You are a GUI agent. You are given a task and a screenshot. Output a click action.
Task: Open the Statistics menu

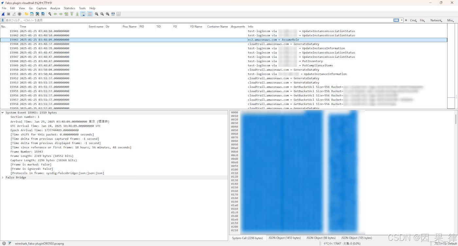tap(69, 8)
